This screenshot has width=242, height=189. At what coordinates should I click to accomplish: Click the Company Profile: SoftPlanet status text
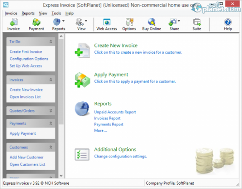pyautogui.click(x=170, y=183)
